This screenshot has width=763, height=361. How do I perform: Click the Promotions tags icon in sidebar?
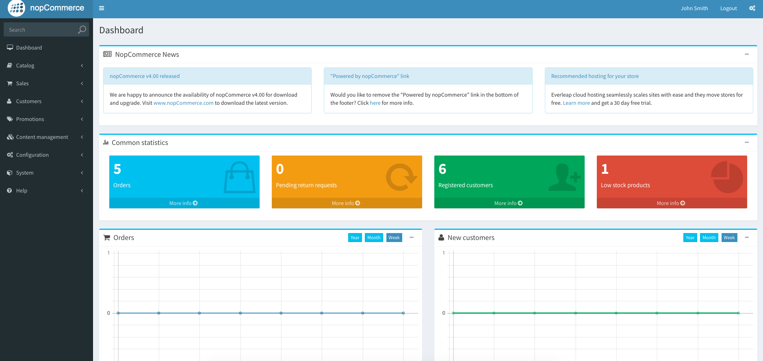pyautogui.click(x=10, y=119)
